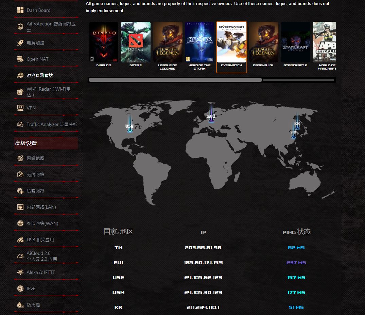Switch to the 游戏探测雷达 section
Viewport: 365px width, 315px height.
click(20, 75)
